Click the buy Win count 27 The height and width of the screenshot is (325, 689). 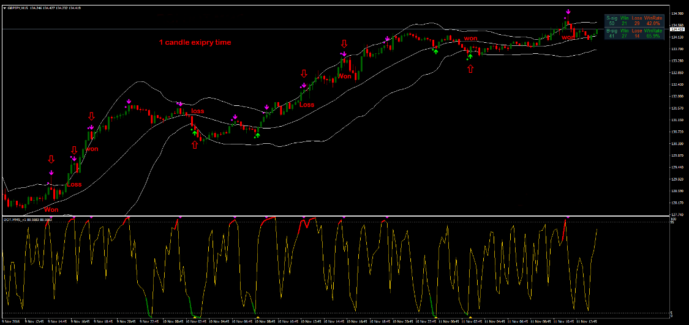(625, 36)
